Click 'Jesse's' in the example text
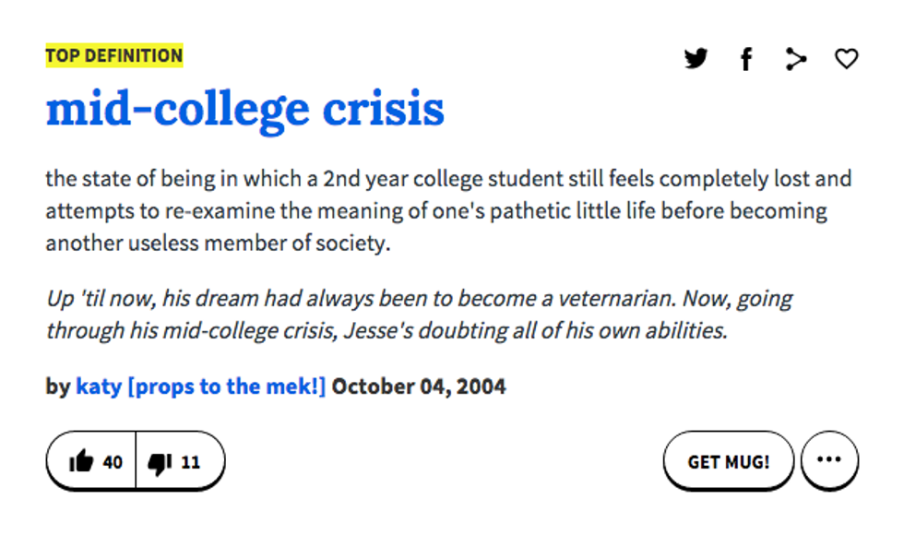 pyautogui.click(x=376, y=330)
